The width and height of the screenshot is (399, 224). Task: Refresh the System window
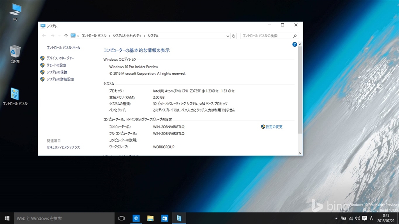(x=234, y=36)
